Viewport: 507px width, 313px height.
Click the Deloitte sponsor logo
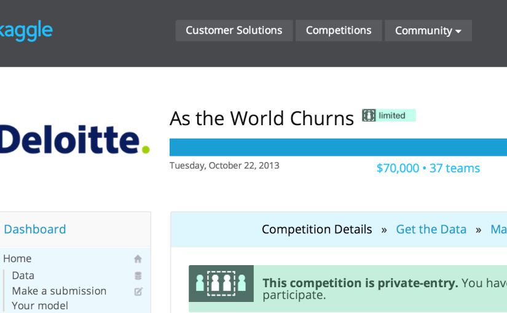[75, 139]
